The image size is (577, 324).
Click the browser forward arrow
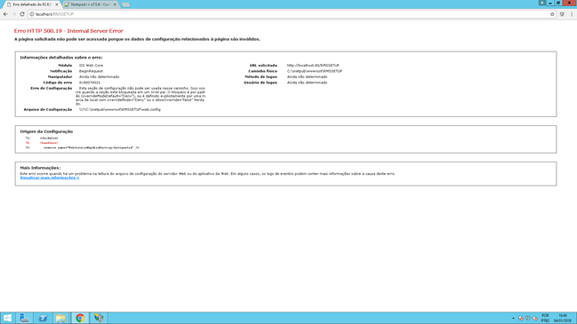pyautogui.click(x=13, y=14)
